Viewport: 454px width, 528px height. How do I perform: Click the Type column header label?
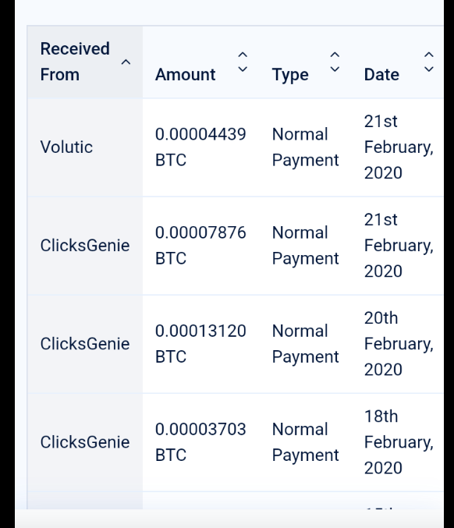click(290, 75)
